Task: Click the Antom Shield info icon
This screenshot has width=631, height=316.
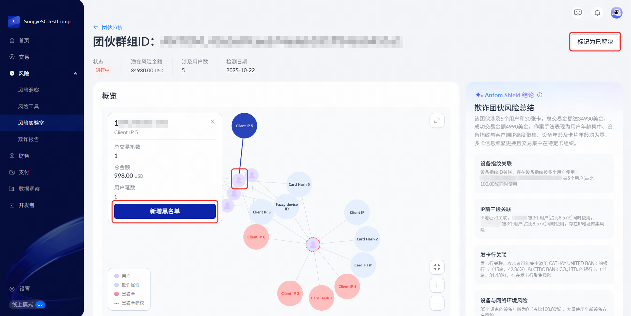Action: 540,95
